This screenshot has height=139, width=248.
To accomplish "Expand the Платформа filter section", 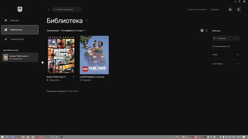I will (226, 64).
